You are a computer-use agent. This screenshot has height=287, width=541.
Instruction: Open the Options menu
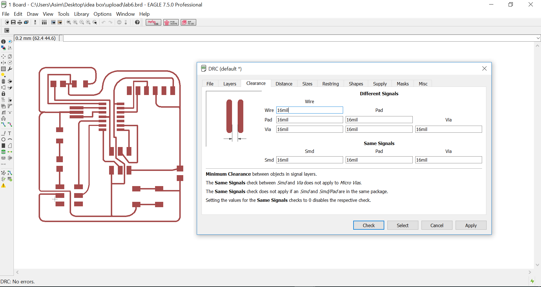tap(103, 14)
